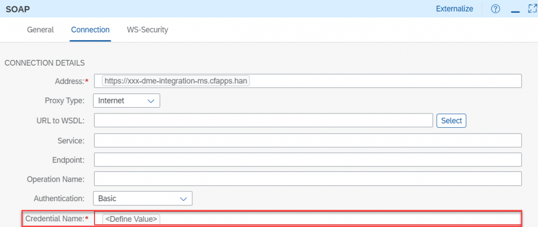Expand the Proxy Type dropdown
This screenshot has width=538, height=227.
(x=127, y=101)
